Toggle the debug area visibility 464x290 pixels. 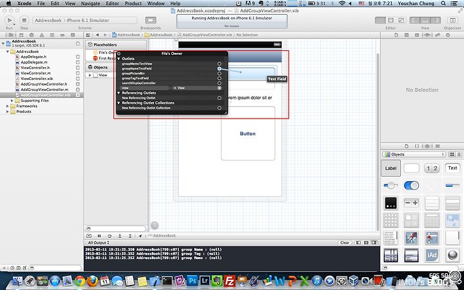[425, 20]
